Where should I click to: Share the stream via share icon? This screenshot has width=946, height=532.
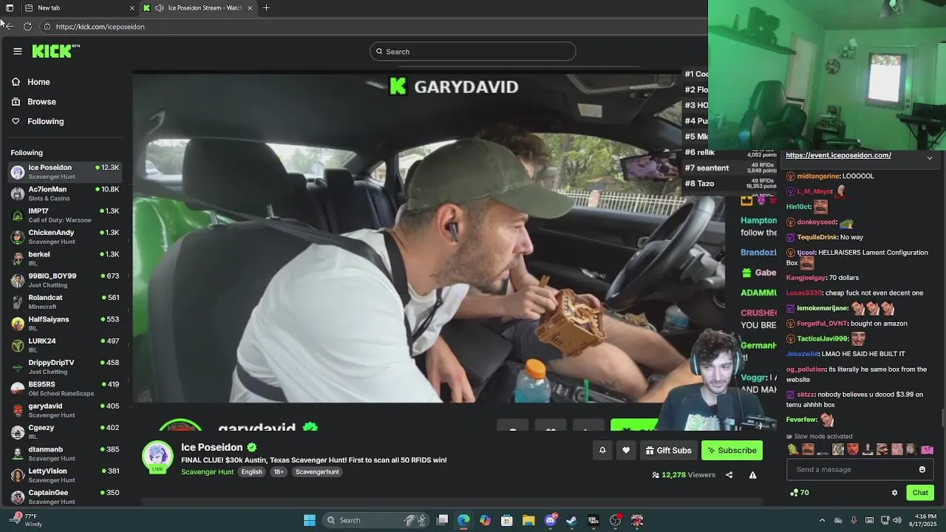click(729, 475)
